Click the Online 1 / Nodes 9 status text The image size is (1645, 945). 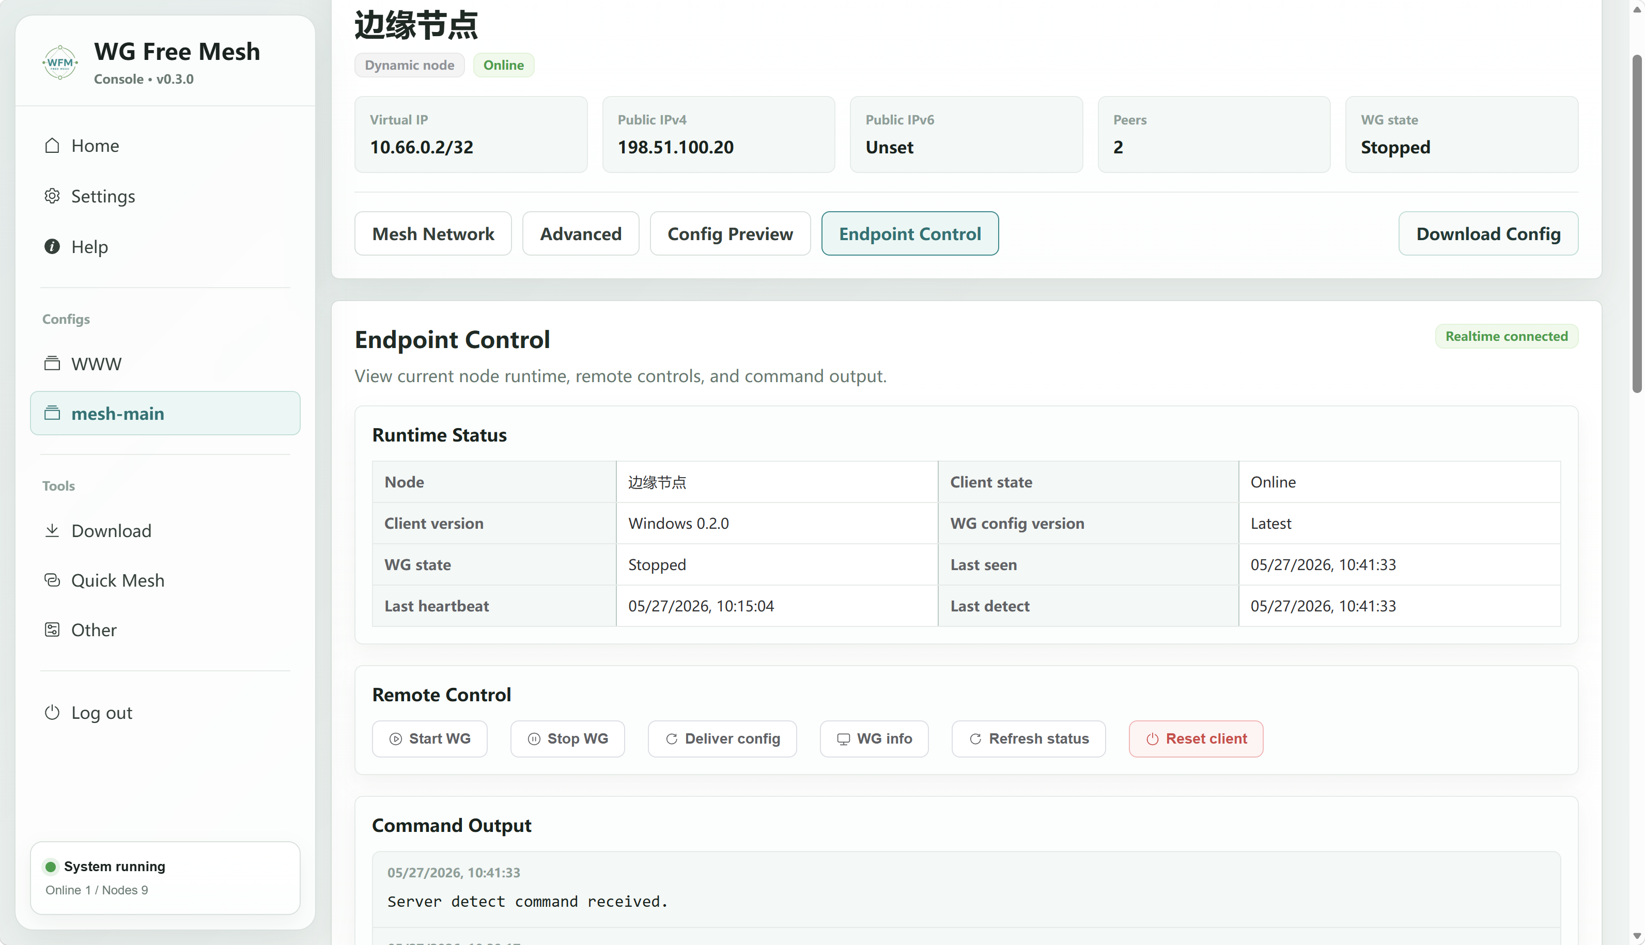97,890
